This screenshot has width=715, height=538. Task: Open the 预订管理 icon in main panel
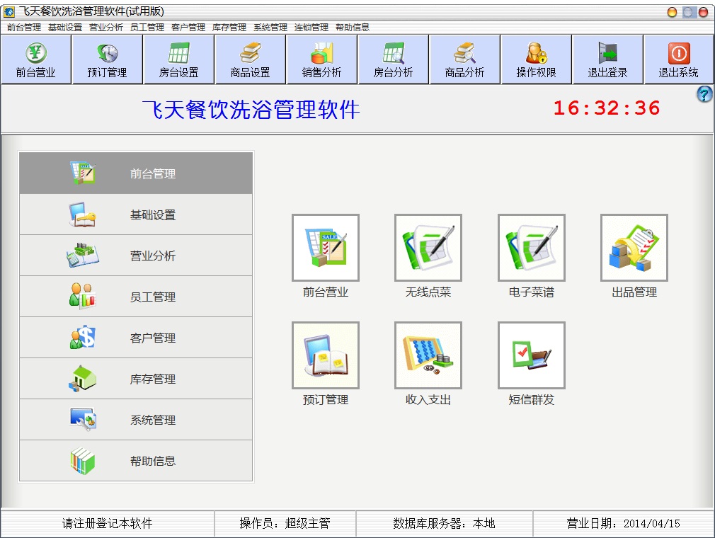pos(325,355)
